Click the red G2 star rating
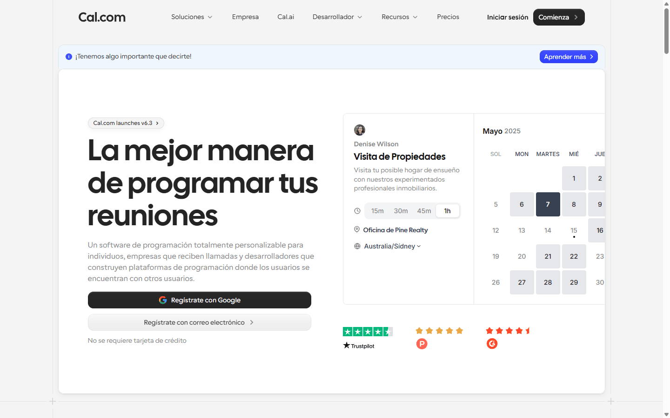 [508, 331]
